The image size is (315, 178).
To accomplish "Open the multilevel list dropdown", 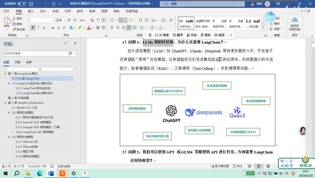I will pyautogui.click(x=134, y=20).
